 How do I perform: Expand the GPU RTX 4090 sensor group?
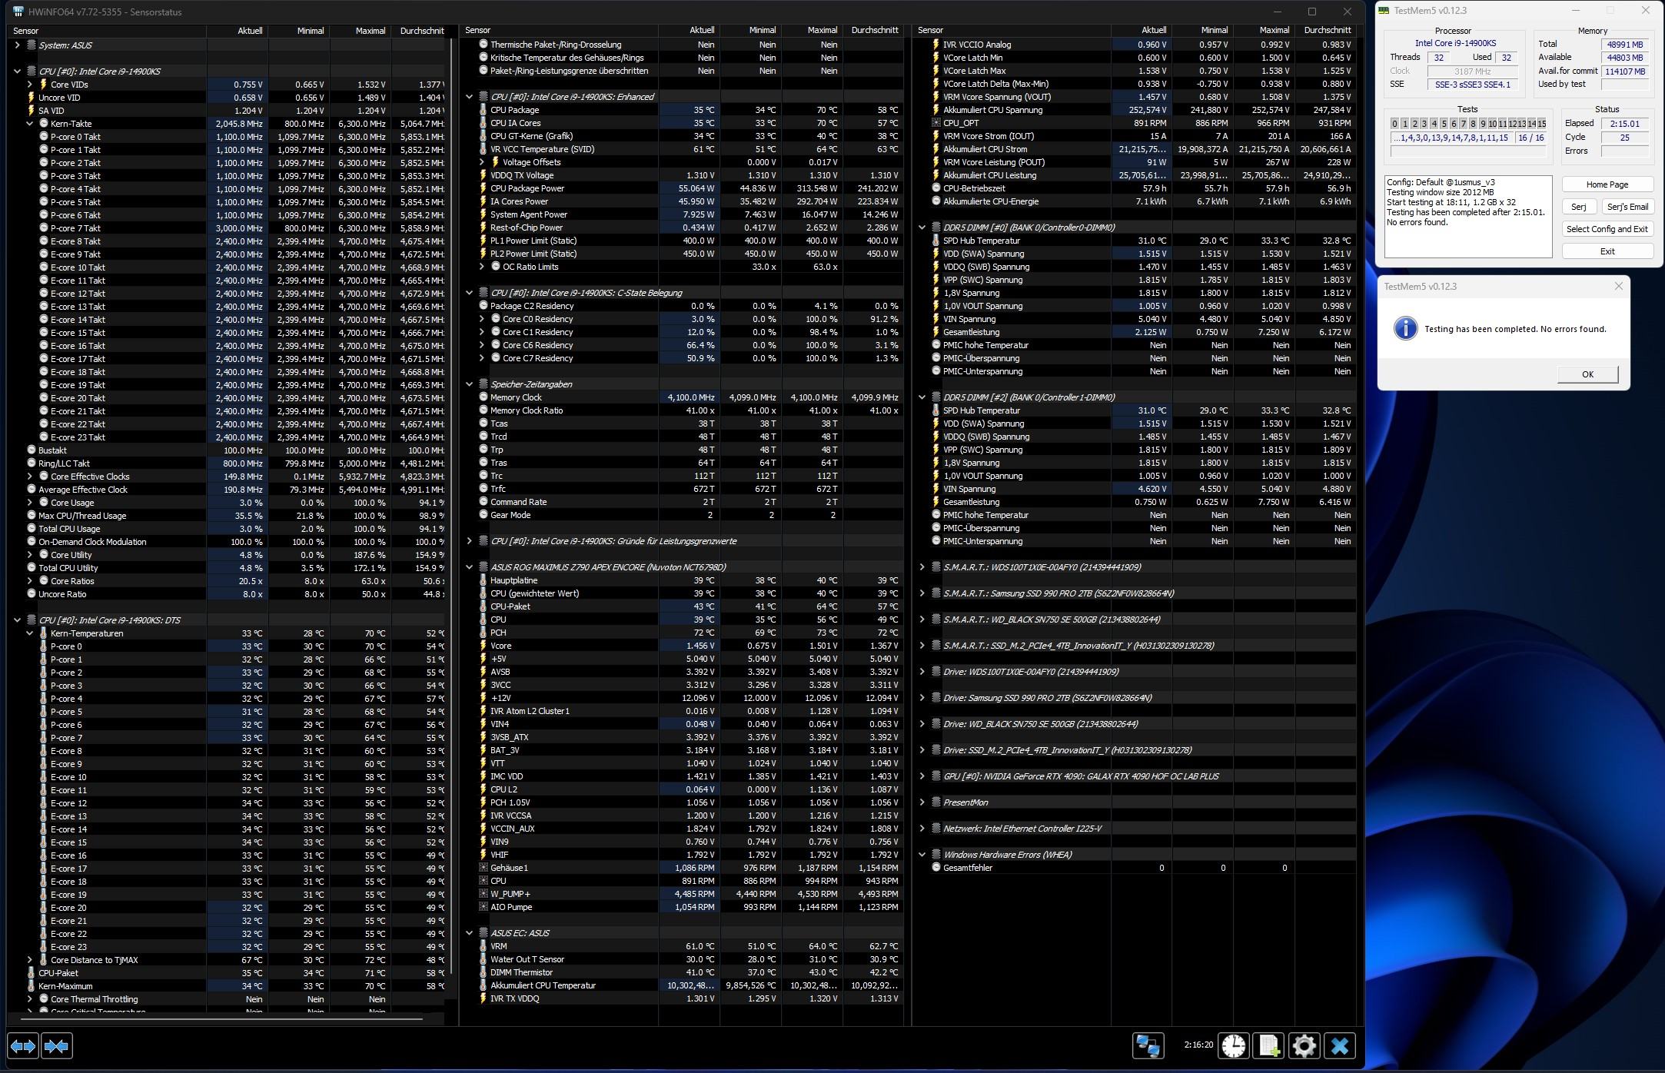tap(922, 776)
